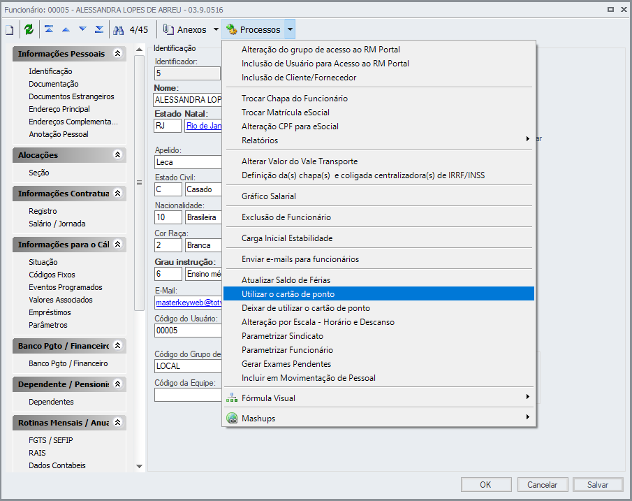Screen dimensions: 632x501
Task: Click the masterkeyweb email link
Action: click(x=189, y=302)
